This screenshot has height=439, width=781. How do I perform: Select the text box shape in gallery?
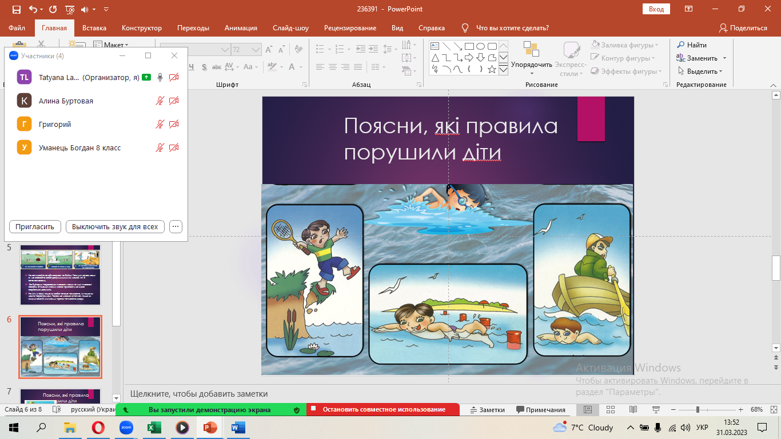[435, 46]
